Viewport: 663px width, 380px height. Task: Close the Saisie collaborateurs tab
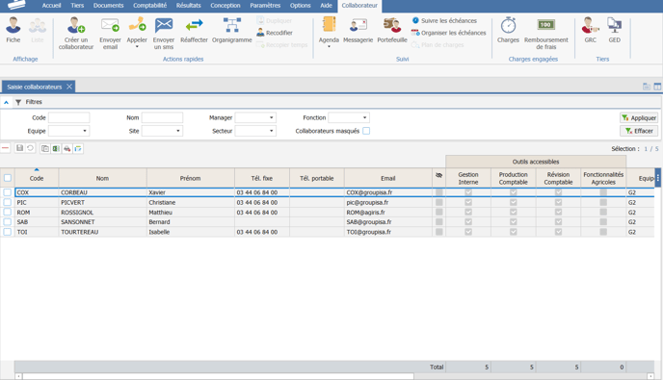tap(69, 87)
